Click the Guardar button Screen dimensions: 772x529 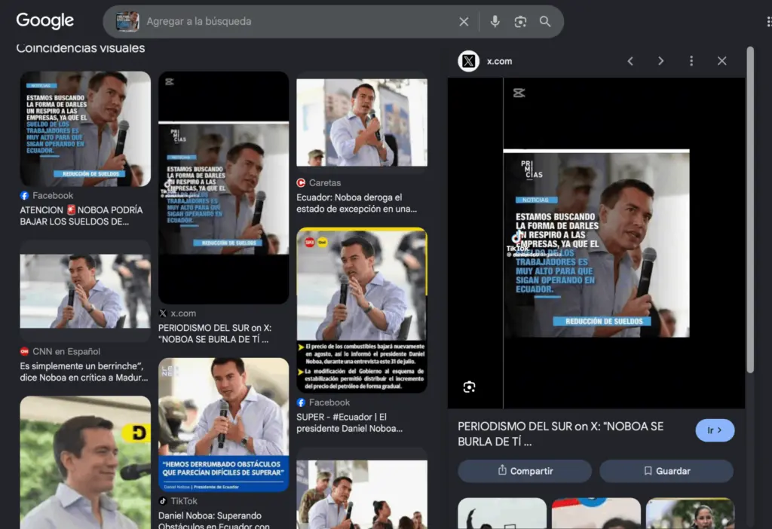pos(666,471)
